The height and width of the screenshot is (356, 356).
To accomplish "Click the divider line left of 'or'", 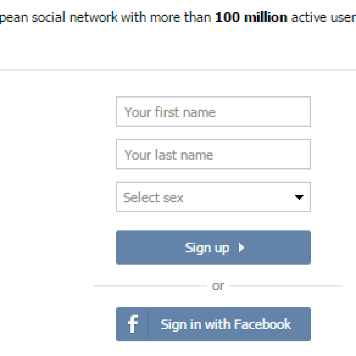I will (149, 286).
